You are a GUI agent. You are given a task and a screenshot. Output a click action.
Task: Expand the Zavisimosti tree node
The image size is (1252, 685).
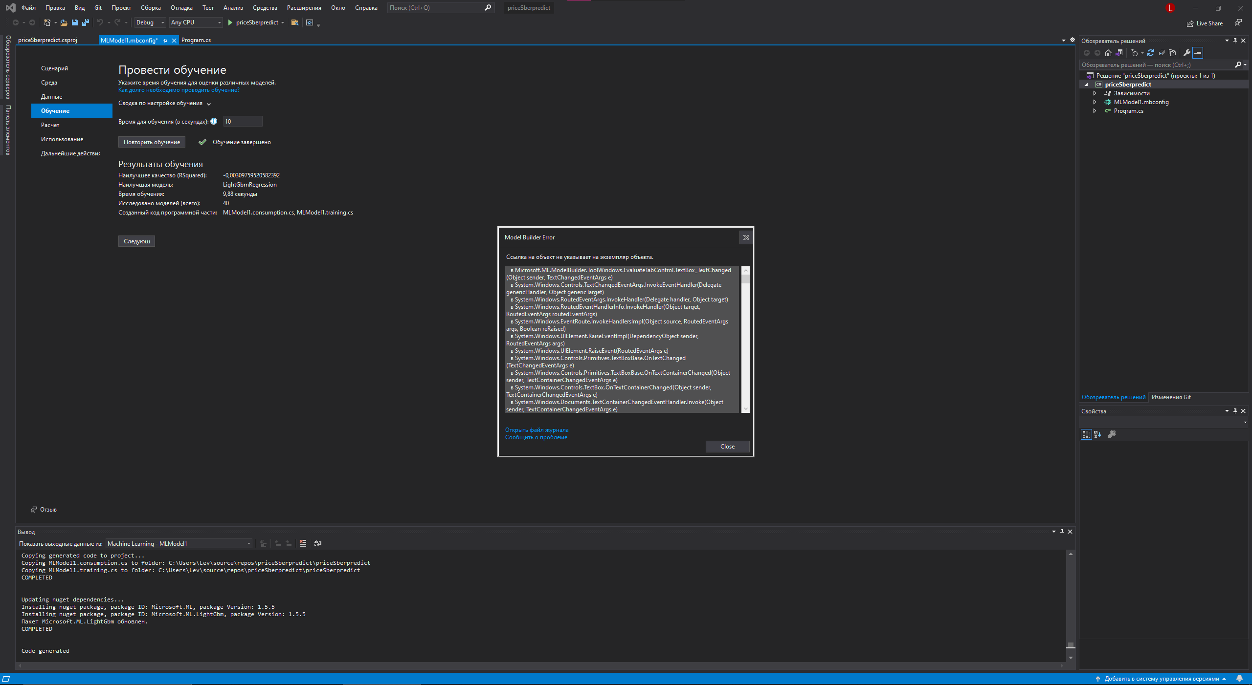point(1095,93)
